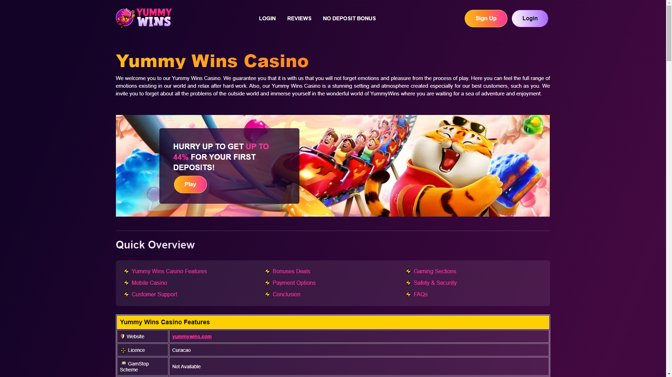Click lightning icon beside Gaming Sections
The height and width of the screenshot is (377, 672).
pos(408,271)
